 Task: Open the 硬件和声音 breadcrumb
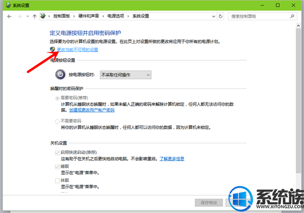click(89, 16)
